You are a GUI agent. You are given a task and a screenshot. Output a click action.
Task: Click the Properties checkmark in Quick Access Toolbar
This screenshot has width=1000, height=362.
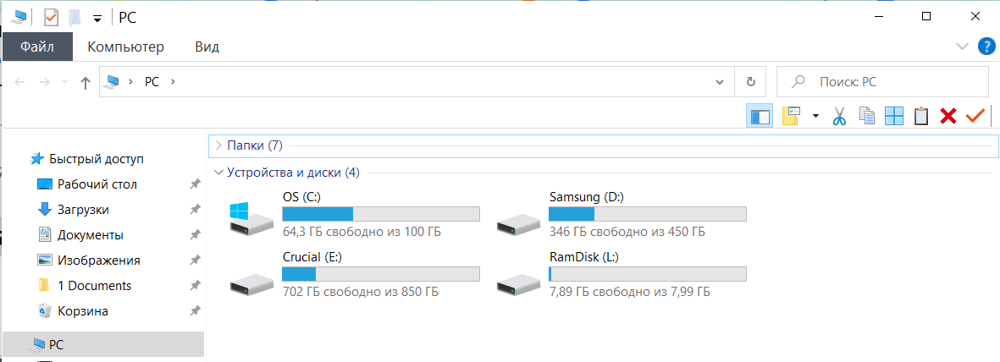pyautogui.click(x=51, y=17)
